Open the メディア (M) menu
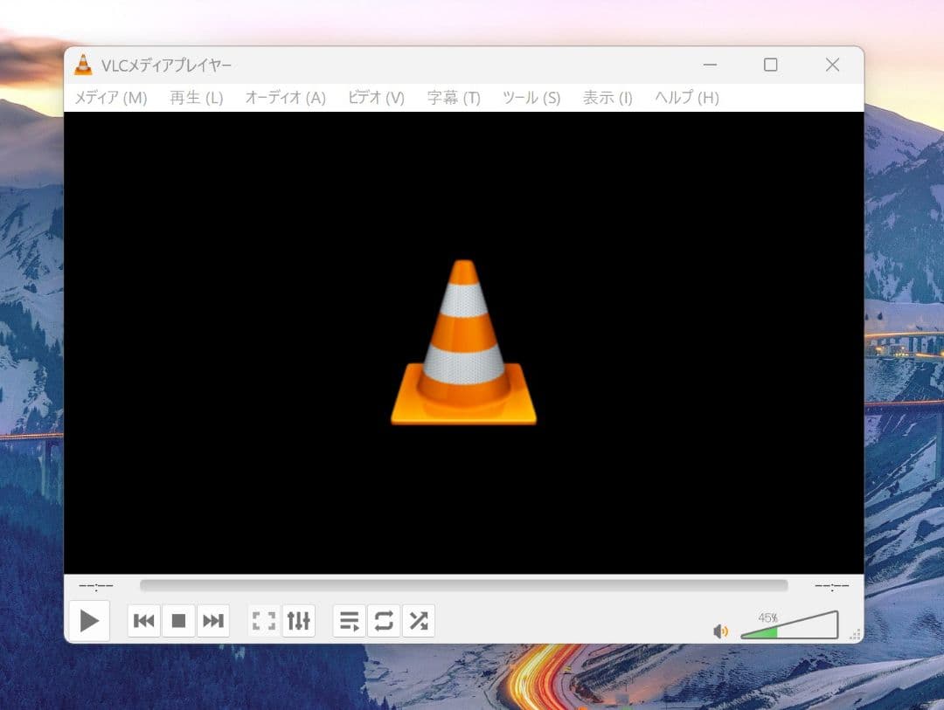 click(110, 98)
